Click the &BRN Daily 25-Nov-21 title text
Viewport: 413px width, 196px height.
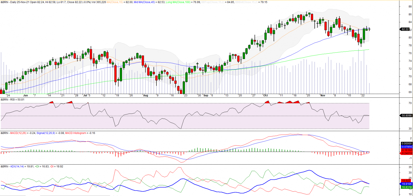pos(15,2)
